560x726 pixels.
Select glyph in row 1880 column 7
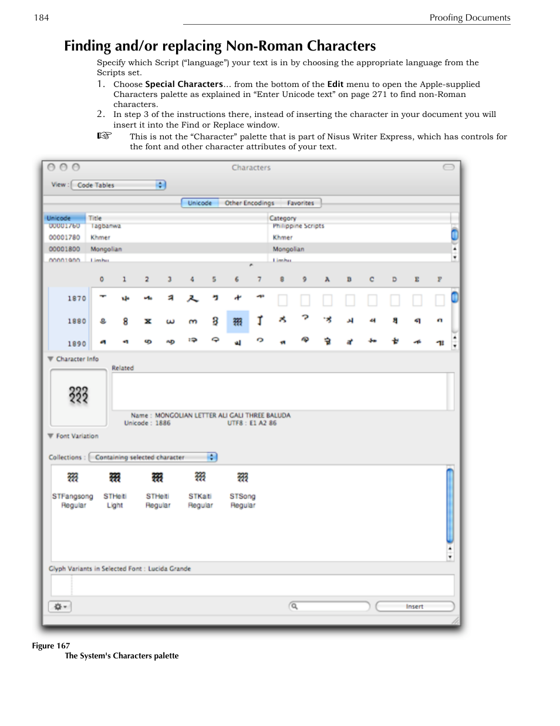coord(260,320)
